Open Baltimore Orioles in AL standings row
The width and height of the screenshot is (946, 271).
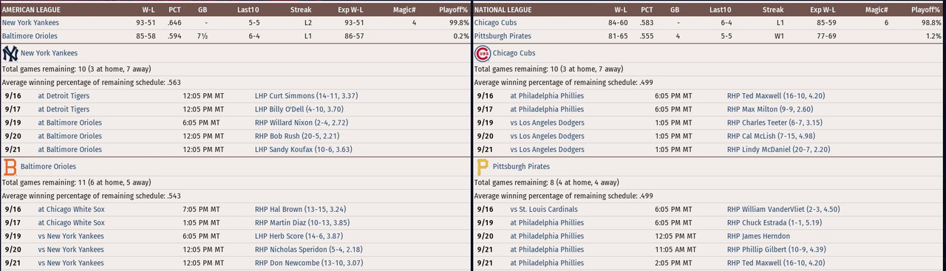[29, 36]
